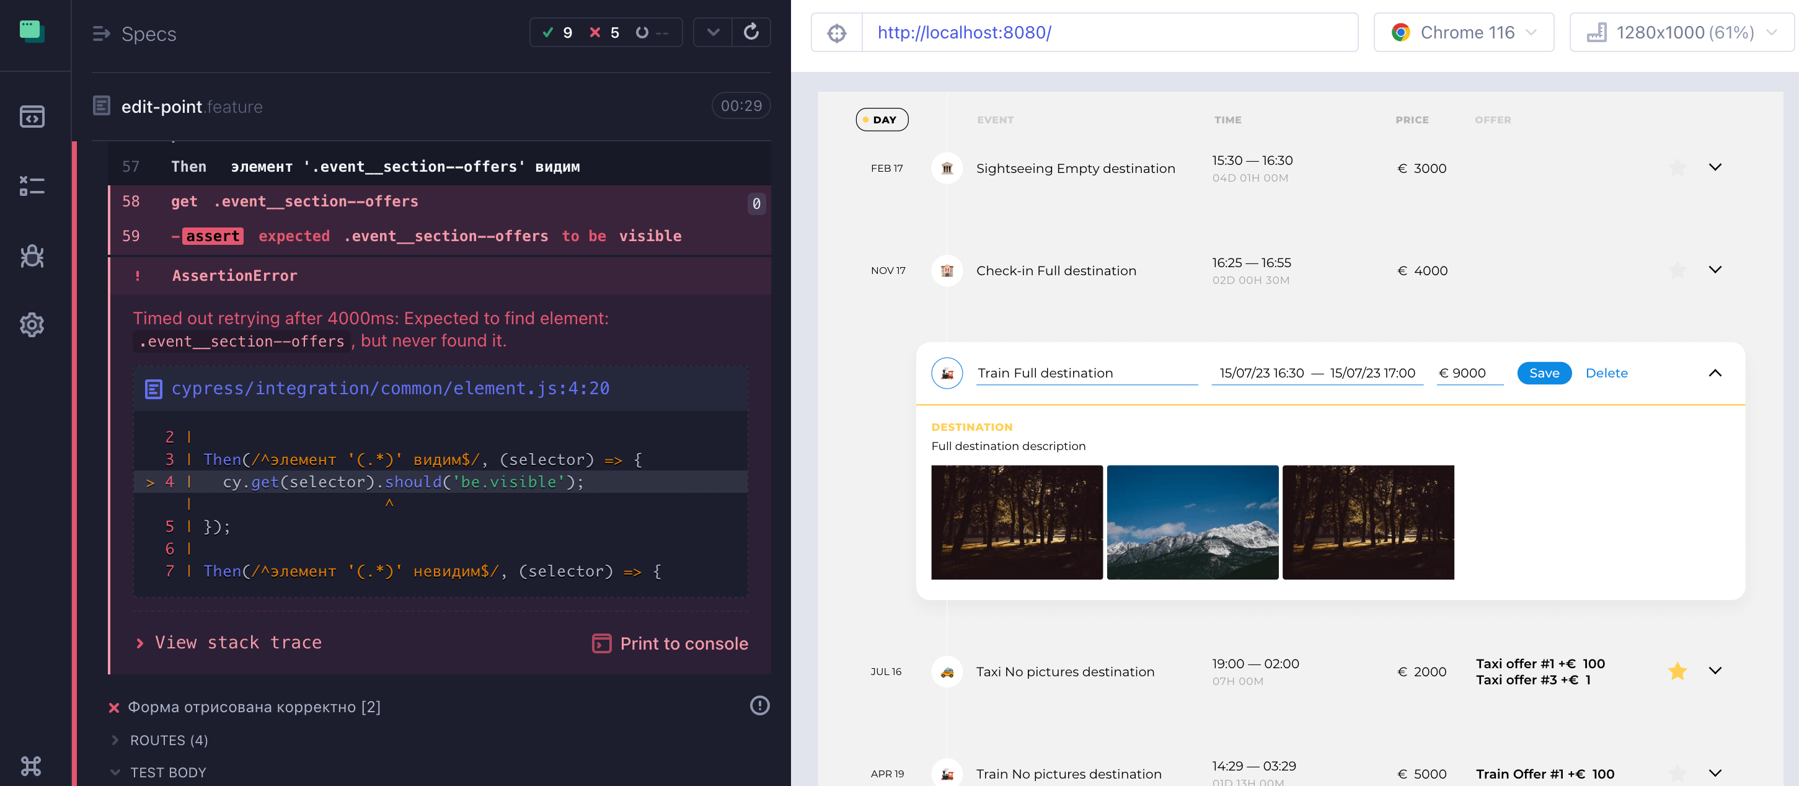Click the blue Save button
Screen dimensions: 1799x786
point(1544,373)
